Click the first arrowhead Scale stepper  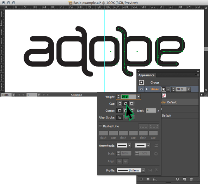118,153
